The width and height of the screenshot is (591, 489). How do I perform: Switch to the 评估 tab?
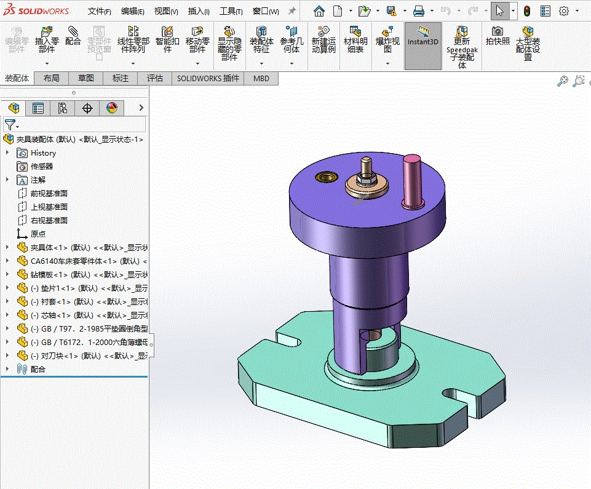154,78
